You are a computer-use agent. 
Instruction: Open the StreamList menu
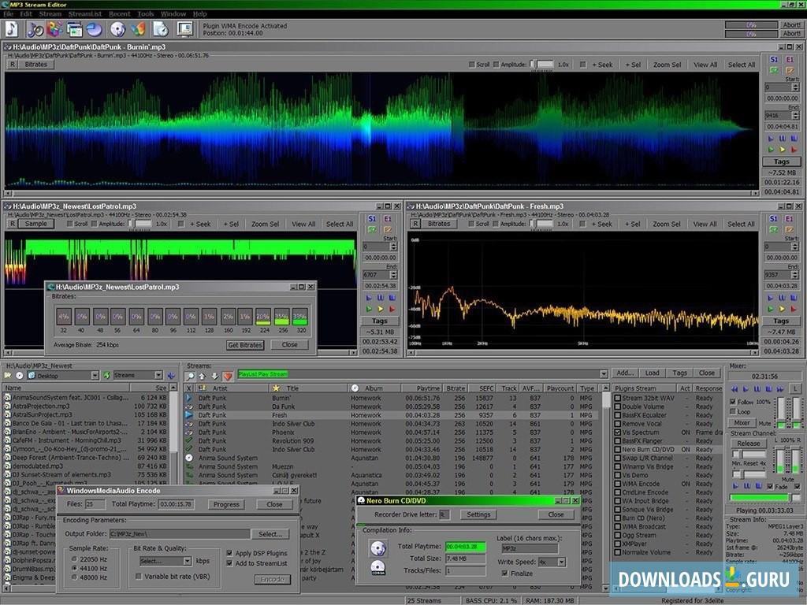(84, 13)
